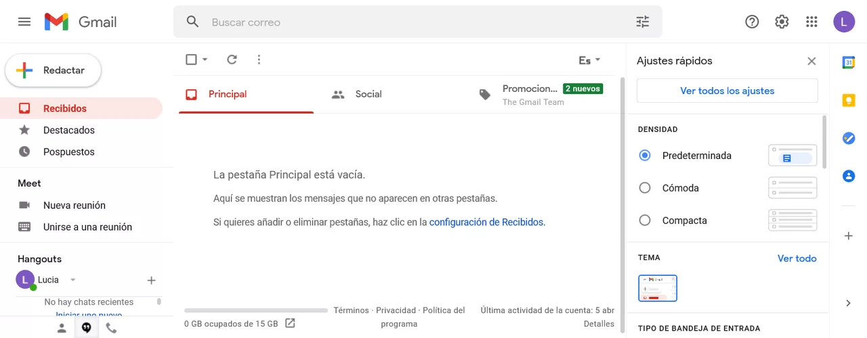Select Cómoda density radio

[645, 188]
